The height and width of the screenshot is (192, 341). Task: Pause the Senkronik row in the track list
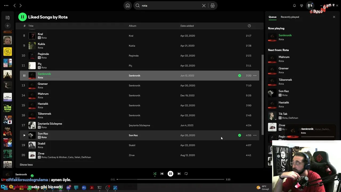[24, 76]
